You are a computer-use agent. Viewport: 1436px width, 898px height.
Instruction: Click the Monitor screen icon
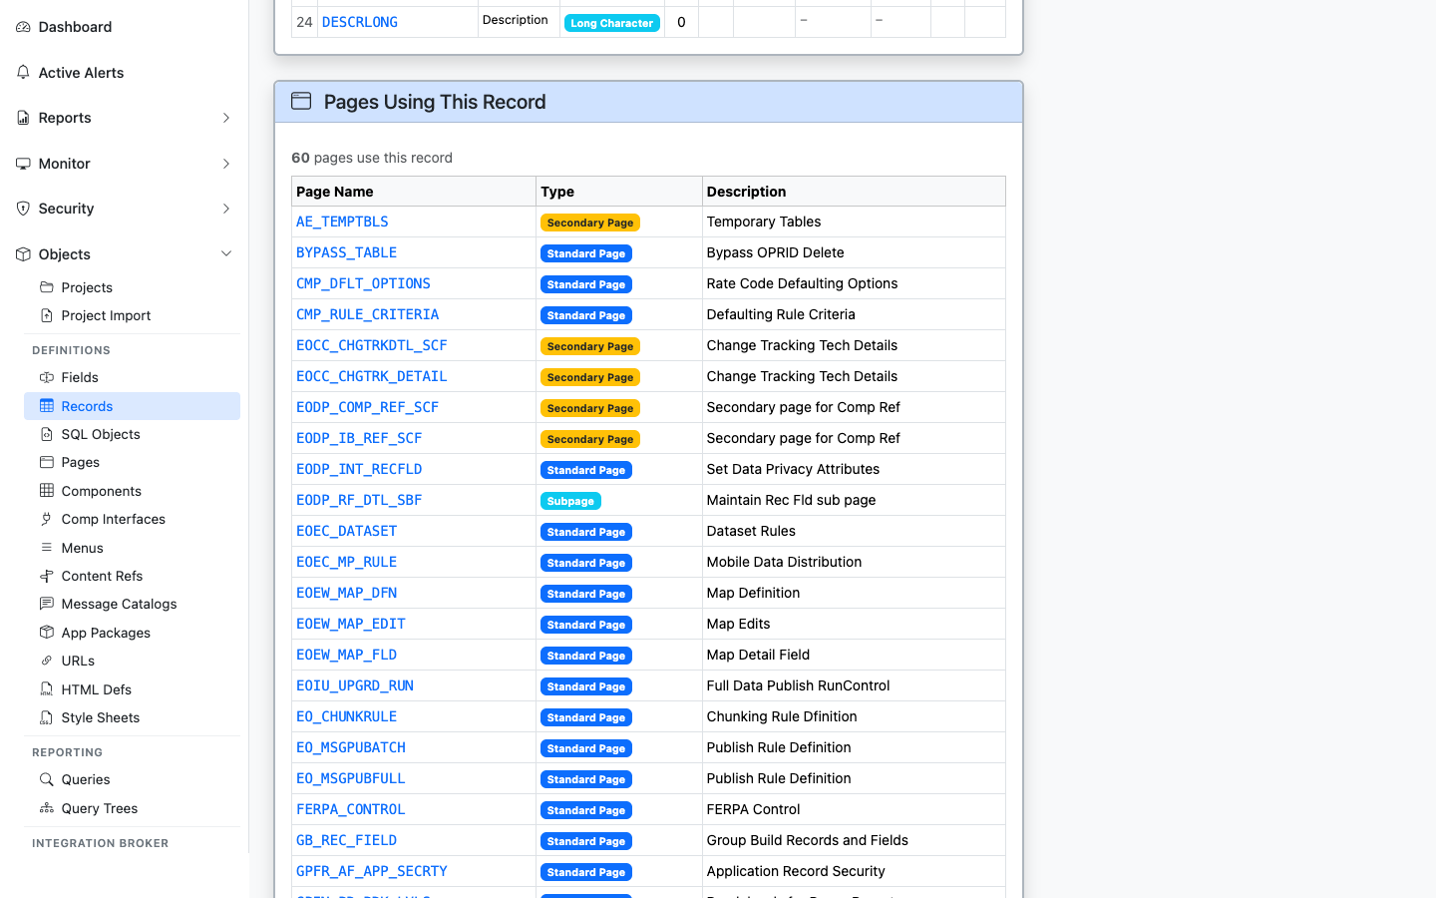click(x=23, y=164)
